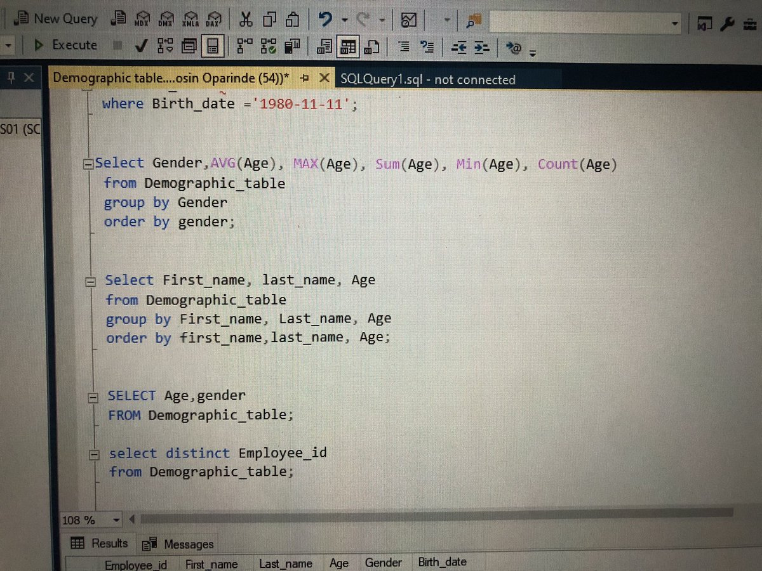Paste from the clipboard
This screenshot has height=571, width=762.
point(292,19)
